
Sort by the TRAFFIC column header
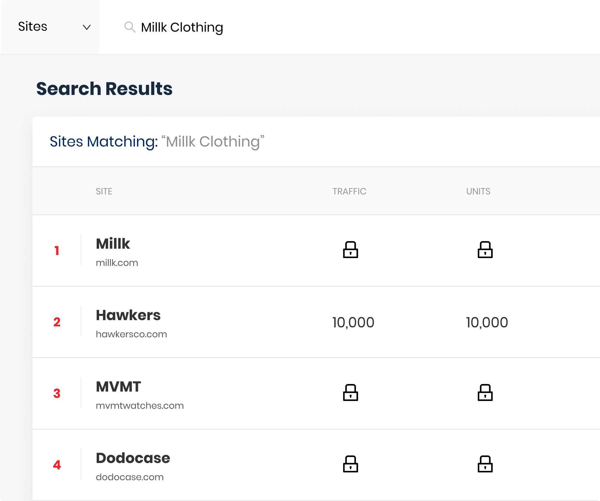(x=349, y=191)
